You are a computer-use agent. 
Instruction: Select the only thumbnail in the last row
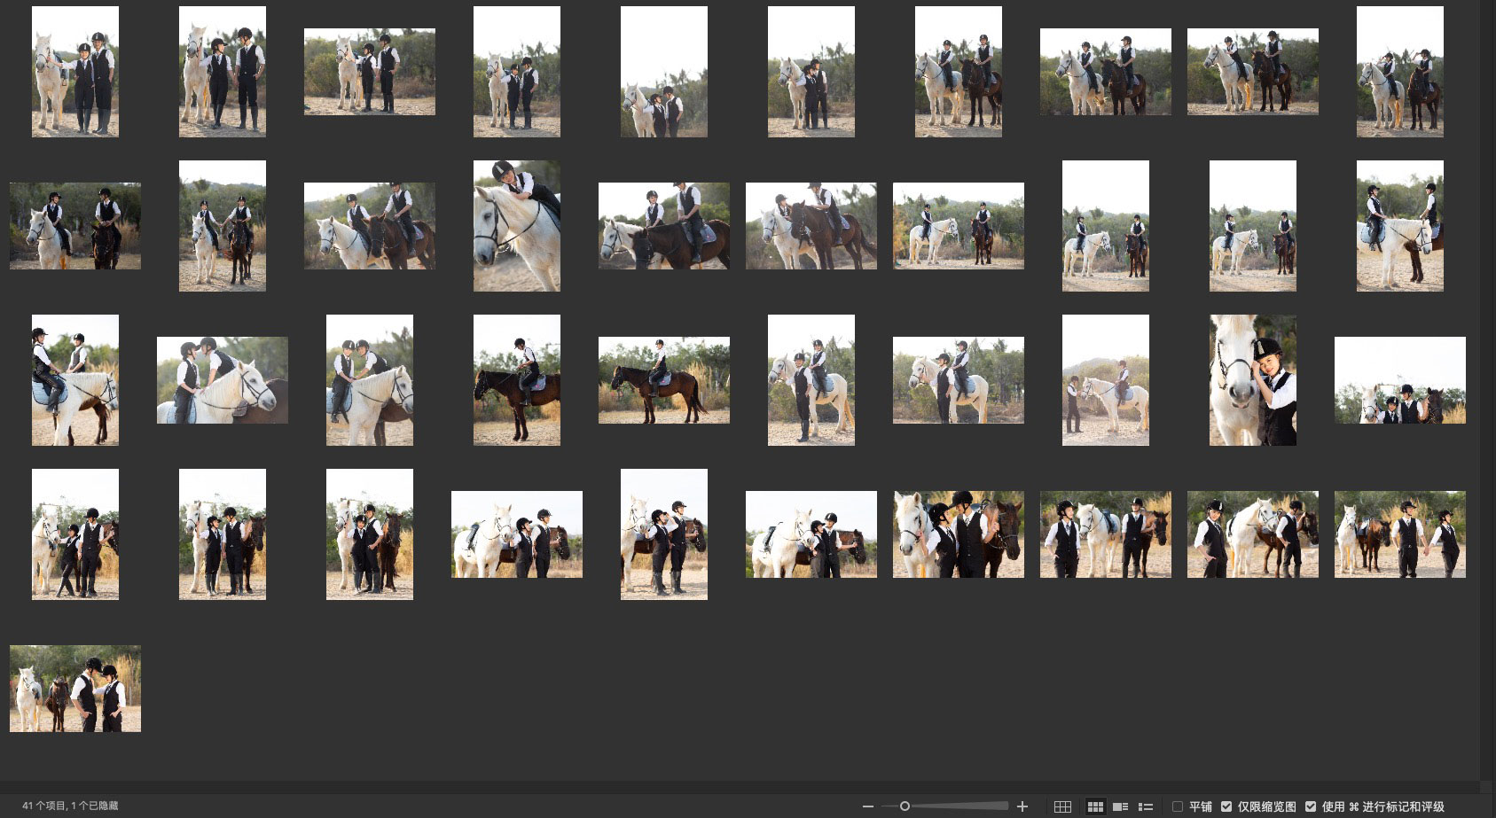tap(75, 689)
